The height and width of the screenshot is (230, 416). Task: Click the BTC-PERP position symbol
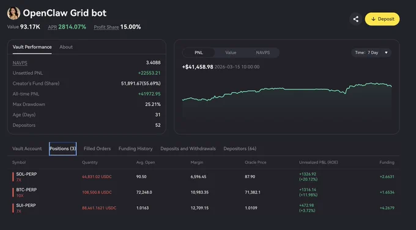tap(26, 190)
